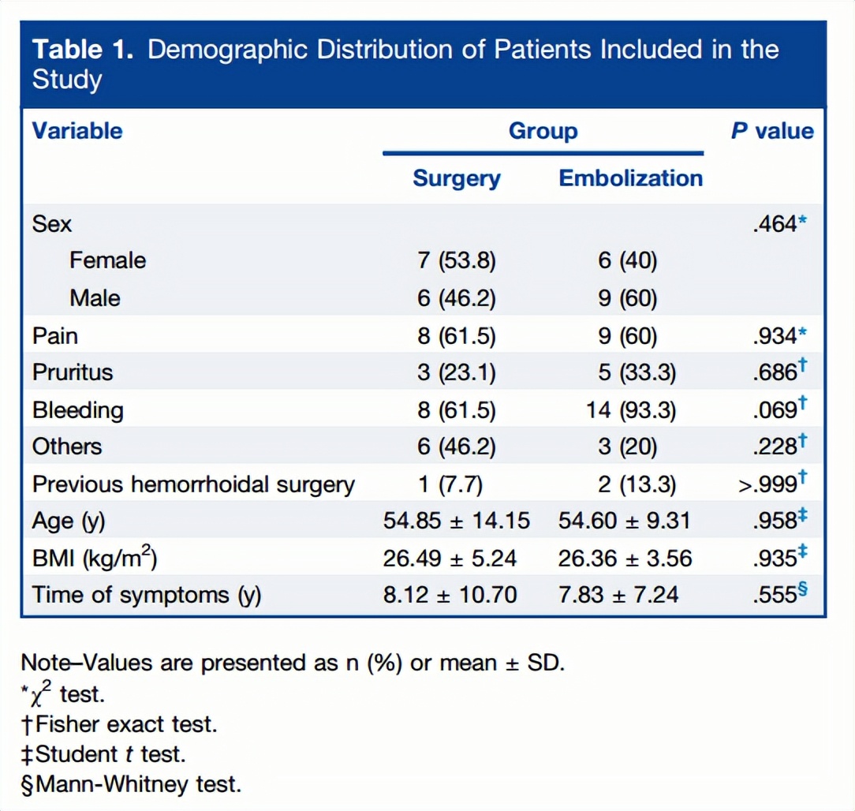Click the Mann-Whitney test footnote
The width and height of the screenshot is (855, 811).
click(132, 784)
